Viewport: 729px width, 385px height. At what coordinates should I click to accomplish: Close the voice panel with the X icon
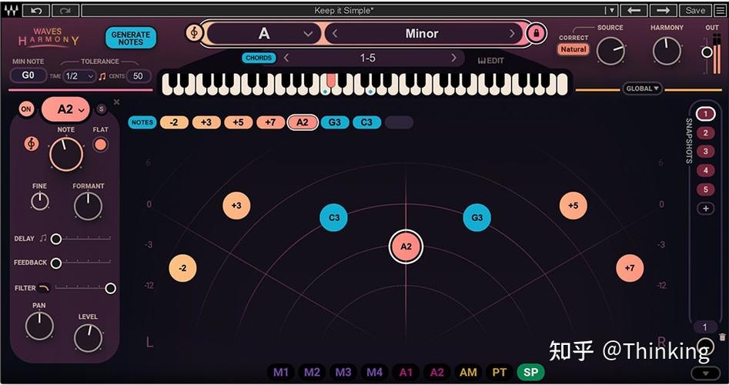pos(117,102)
